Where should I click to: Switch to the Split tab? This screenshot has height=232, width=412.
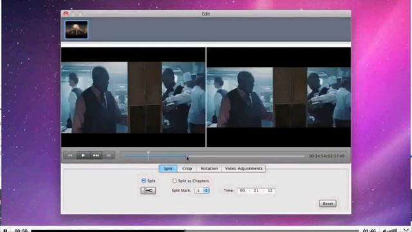(x=168, y=169)
